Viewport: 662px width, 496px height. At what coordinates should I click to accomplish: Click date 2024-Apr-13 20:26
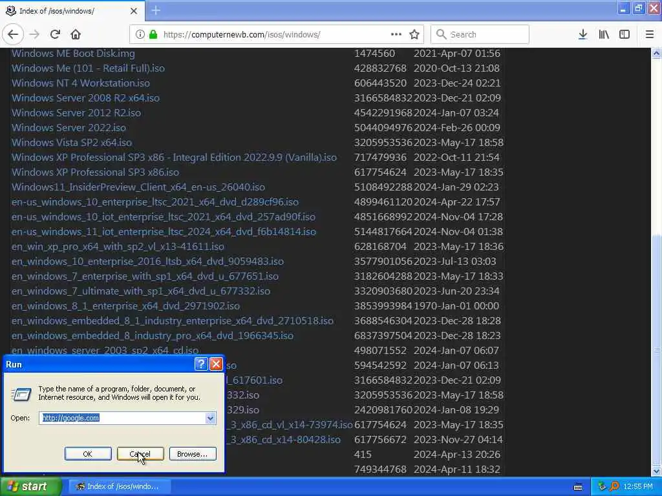(457, 455)
